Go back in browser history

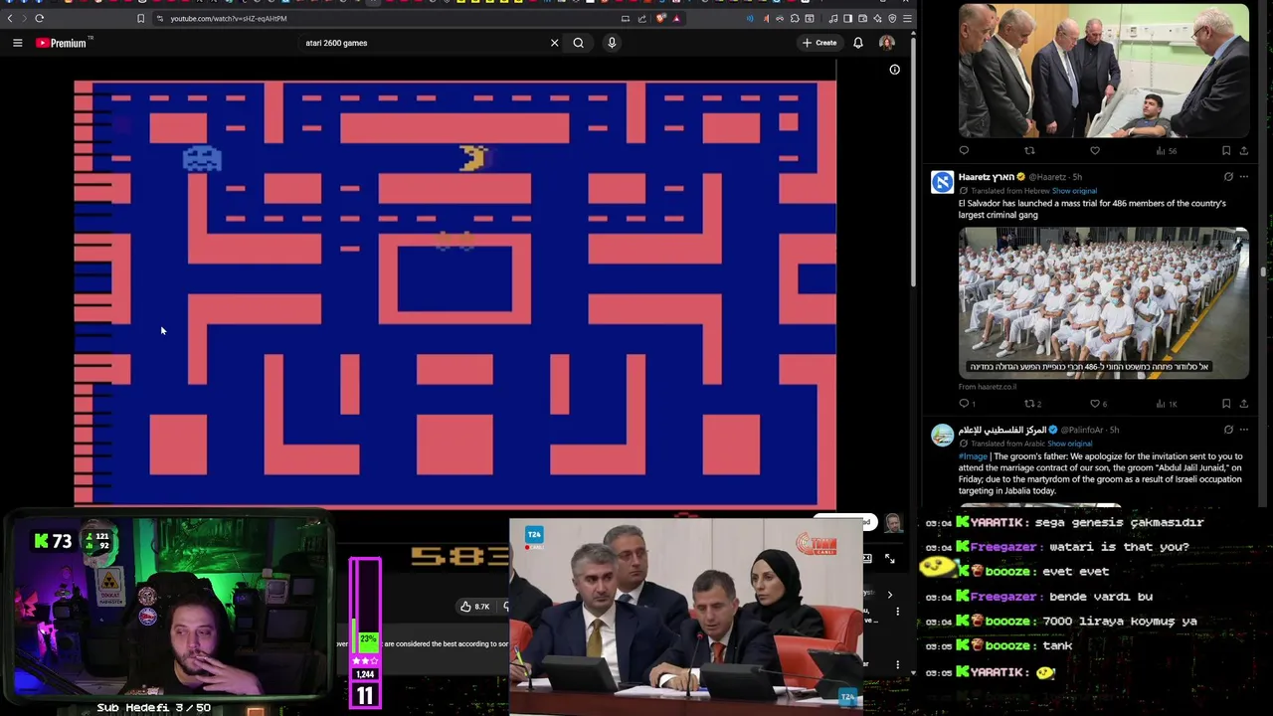tap(11, 18)
